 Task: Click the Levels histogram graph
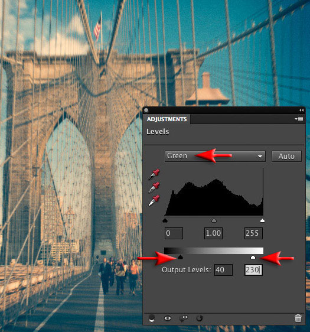[214, 192]
